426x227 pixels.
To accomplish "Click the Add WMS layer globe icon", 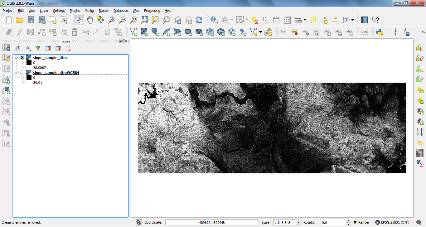I will click(x=210, y=32).
